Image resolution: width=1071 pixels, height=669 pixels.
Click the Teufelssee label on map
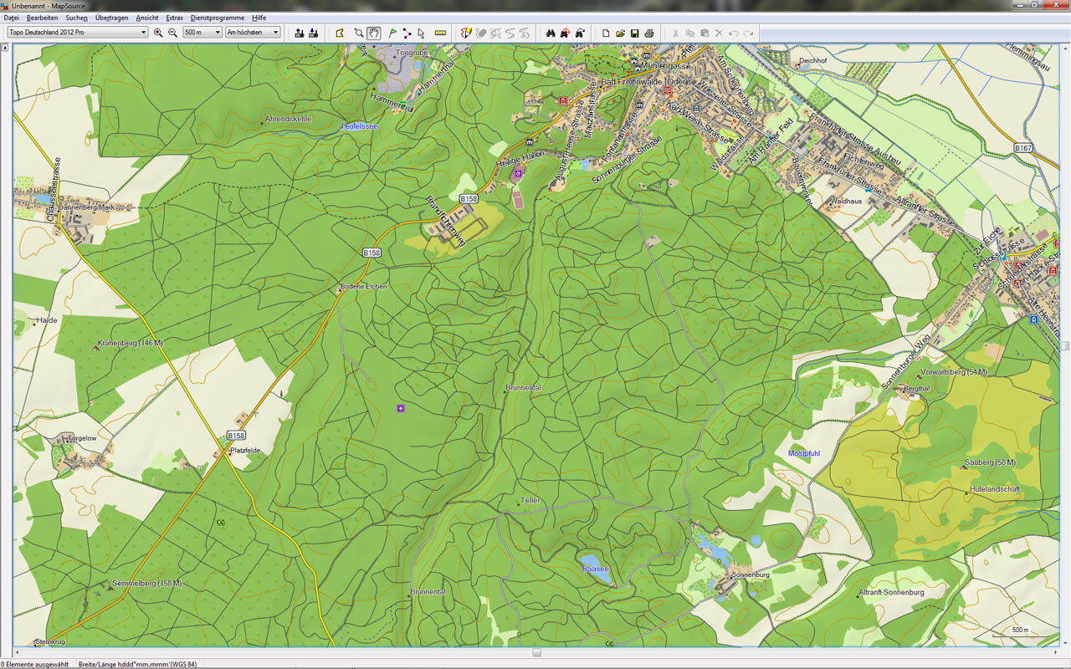[359, 126]
